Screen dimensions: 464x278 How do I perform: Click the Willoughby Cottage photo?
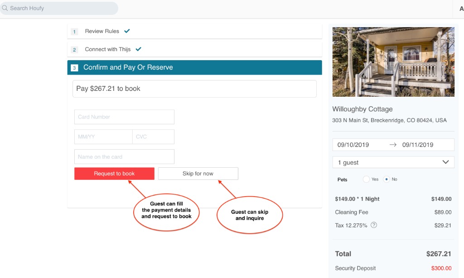[393, 62]
